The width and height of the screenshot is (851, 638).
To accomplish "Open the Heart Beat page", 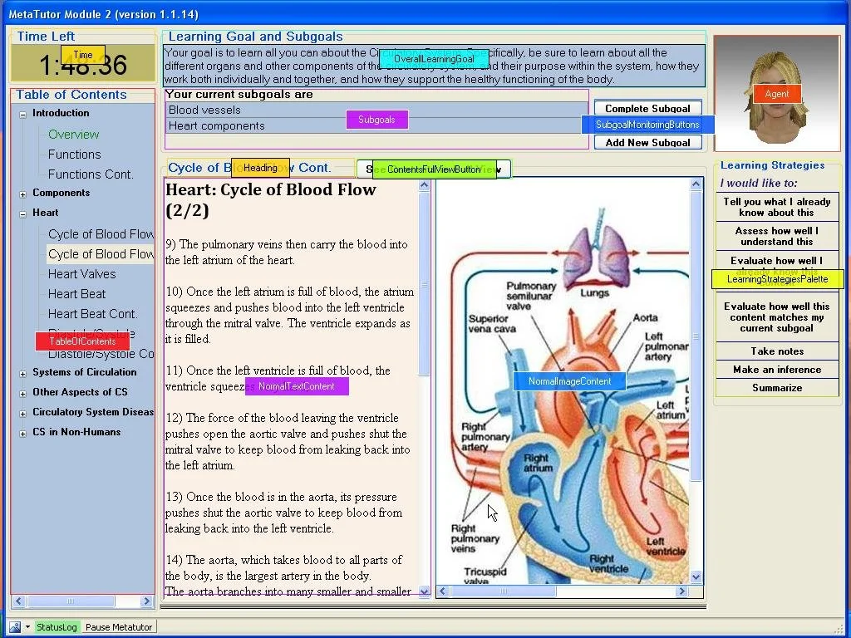I will click(76, 295).
